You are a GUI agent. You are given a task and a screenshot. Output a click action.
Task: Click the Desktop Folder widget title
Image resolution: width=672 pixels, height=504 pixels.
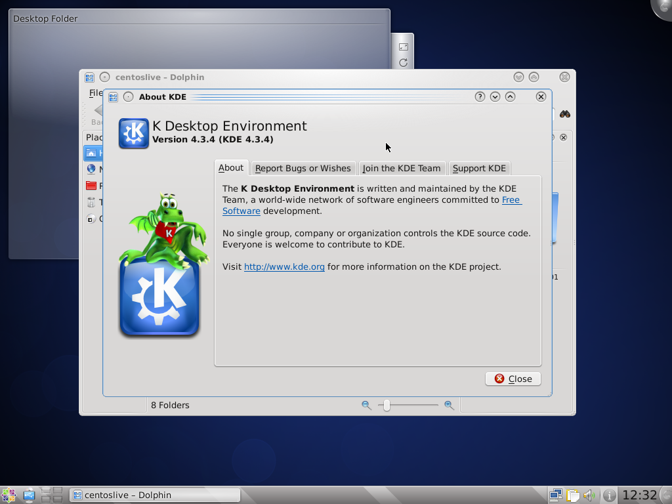pyautogui.click(x=45, y=19)
